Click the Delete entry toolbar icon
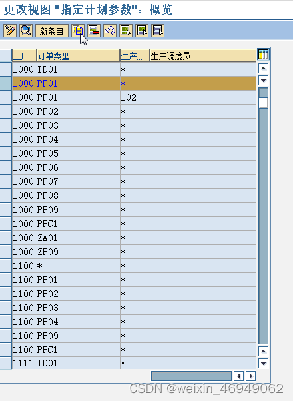 click(x=94, y=31)
